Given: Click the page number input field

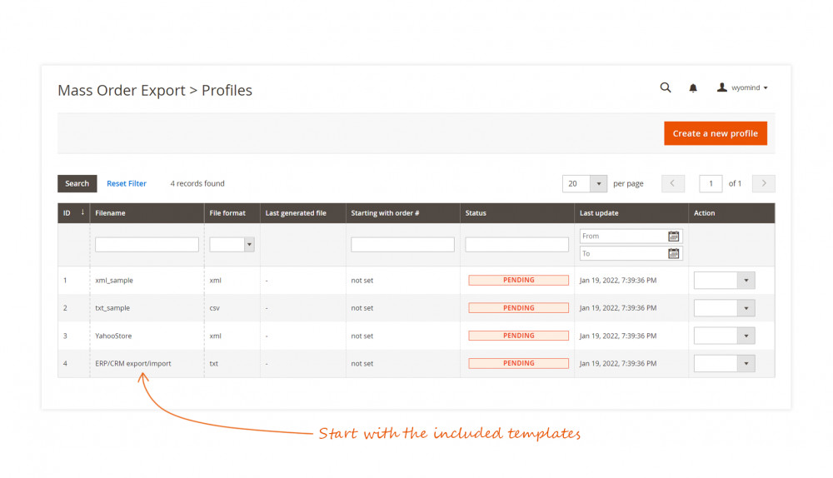Looking at the screenshot, I should click(x=711, y=184).
